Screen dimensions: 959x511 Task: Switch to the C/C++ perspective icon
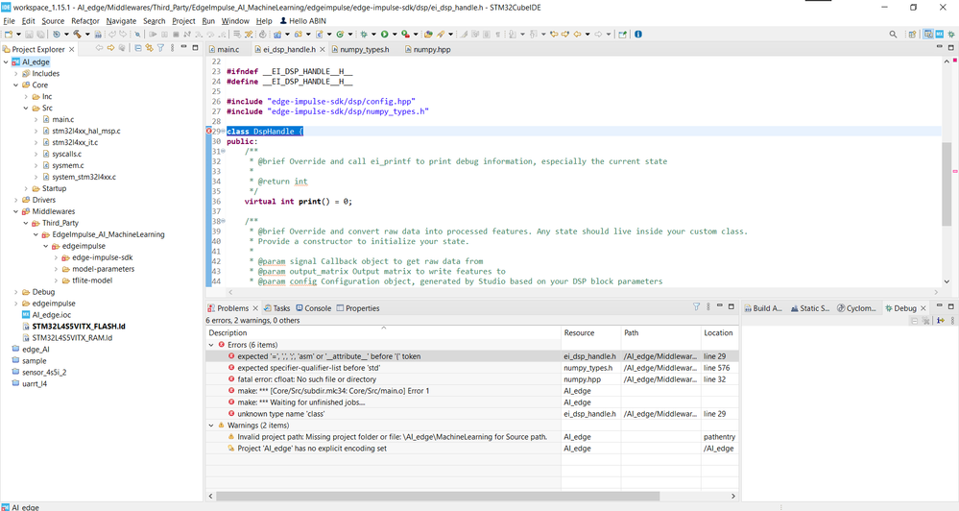point(928,35)
